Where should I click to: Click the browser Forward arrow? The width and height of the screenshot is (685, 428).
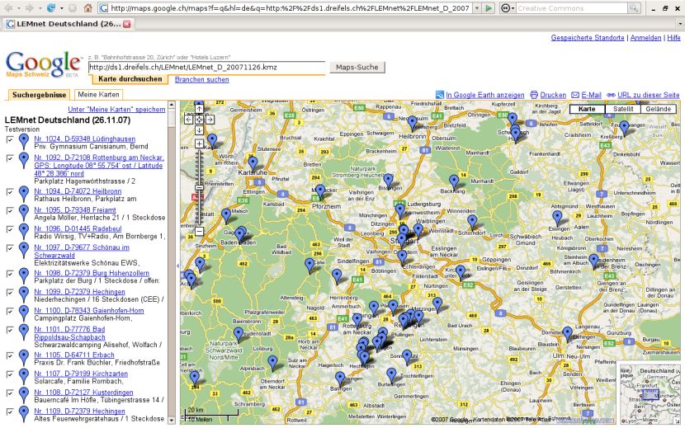click(29, 8)
